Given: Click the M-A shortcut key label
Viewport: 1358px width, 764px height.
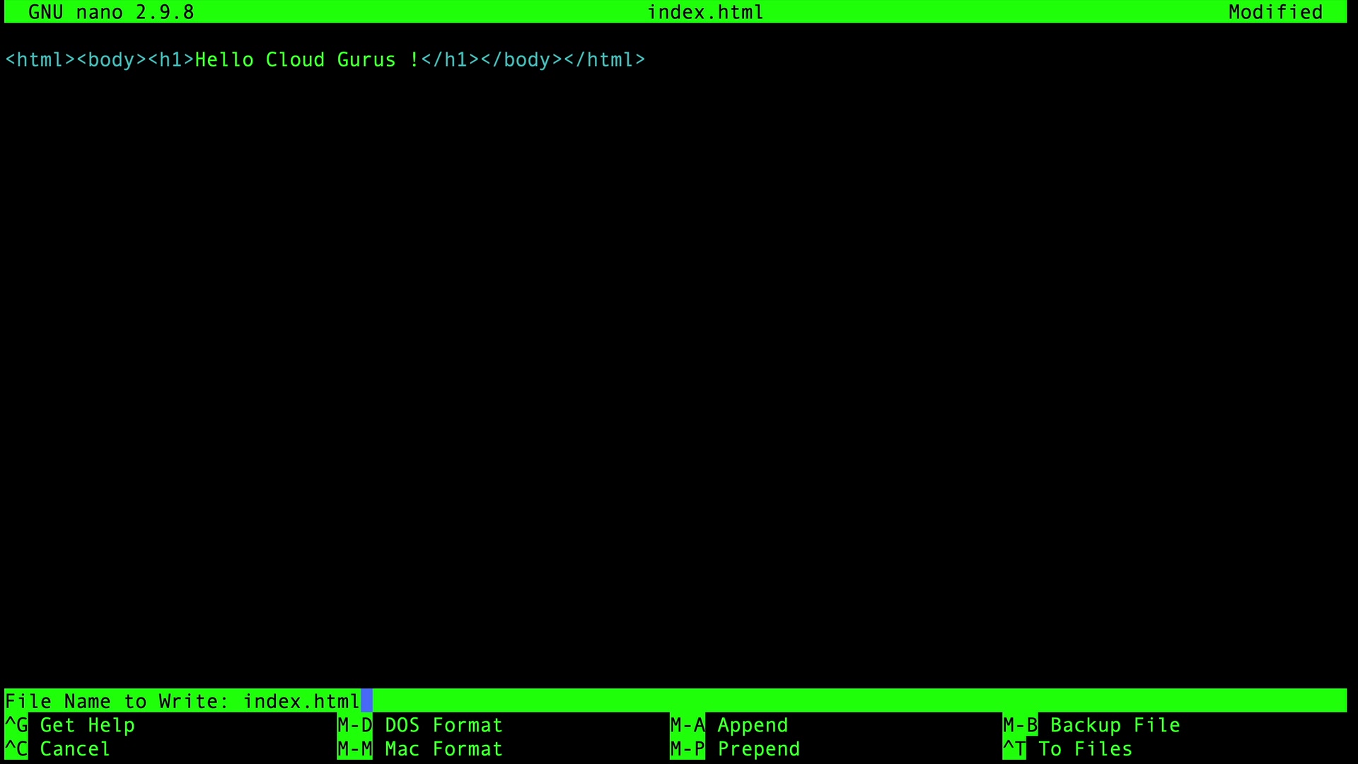Looking at the screenshot, I should coord(687,725).
